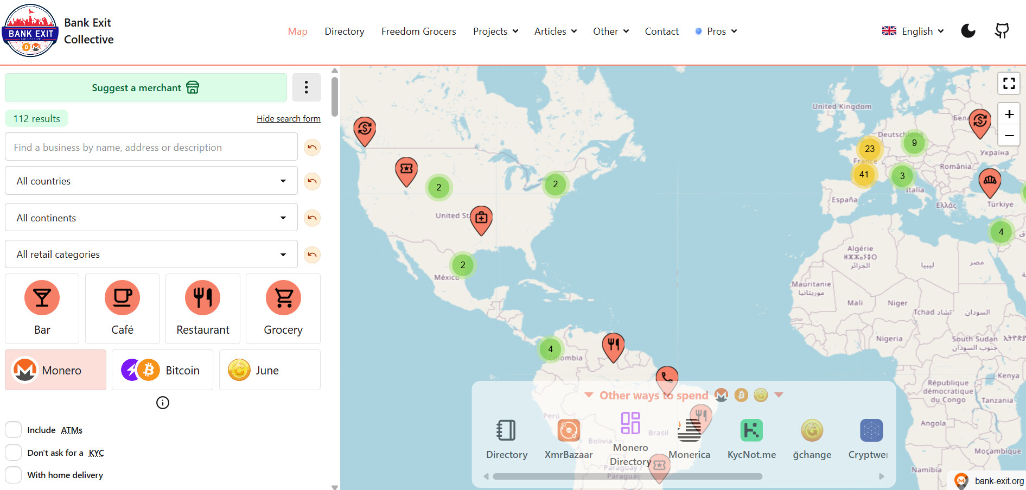Select the phone marker in Brazil
This screenshot has height=490, width=1026.
click(x=667, y=380)
